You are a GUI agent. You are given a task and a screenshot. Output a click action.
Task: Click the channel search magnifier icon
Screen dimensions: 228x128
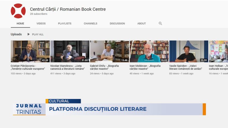click(160, 23)
